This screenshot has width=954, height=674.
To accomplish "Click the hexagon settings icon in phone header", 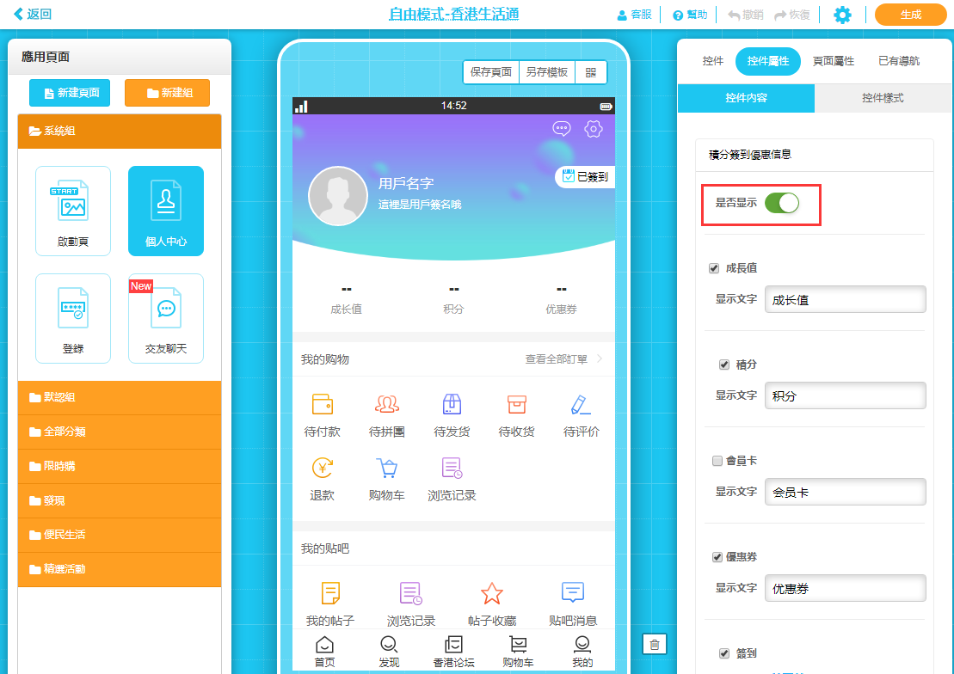I will coord(594,128).
